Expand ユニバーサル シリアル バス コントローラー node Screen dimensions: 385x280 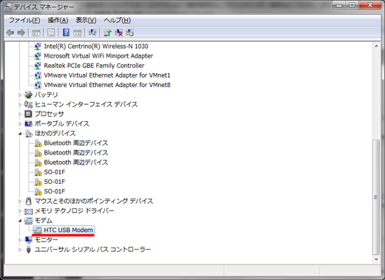[20, 250]
